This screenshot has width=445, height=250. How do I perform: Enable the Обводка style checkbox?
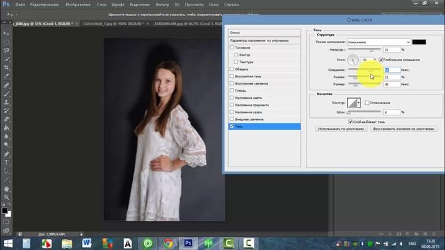232,69
